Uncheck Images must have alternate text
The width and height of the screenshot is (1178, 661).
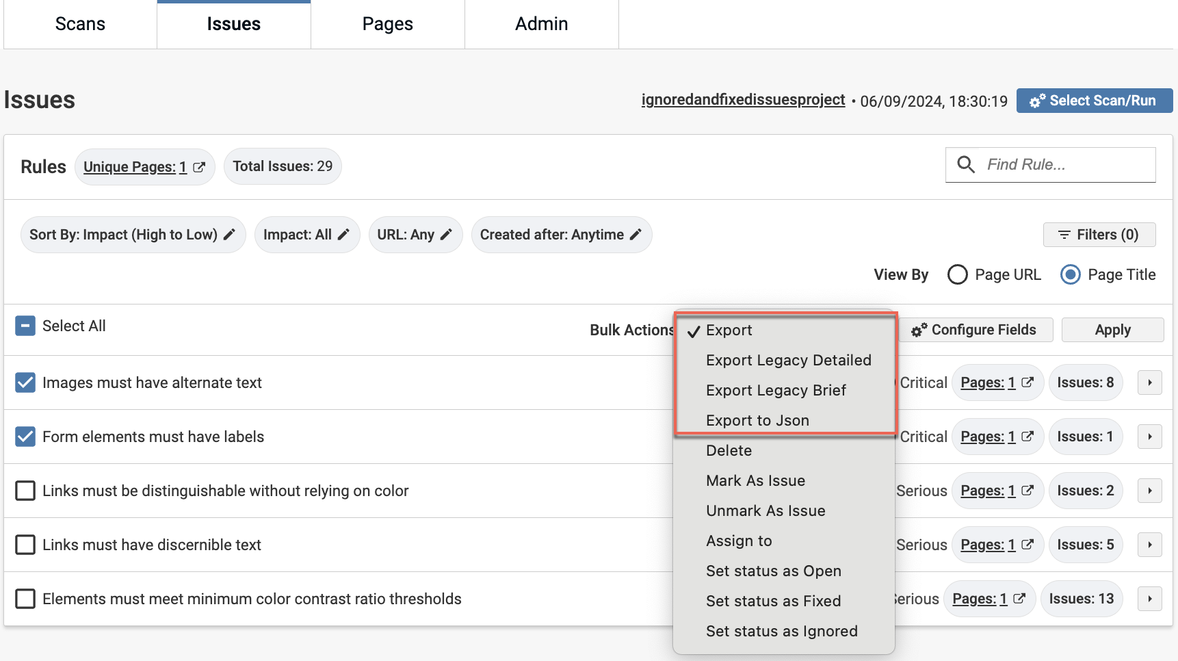(x=25, y=383)
